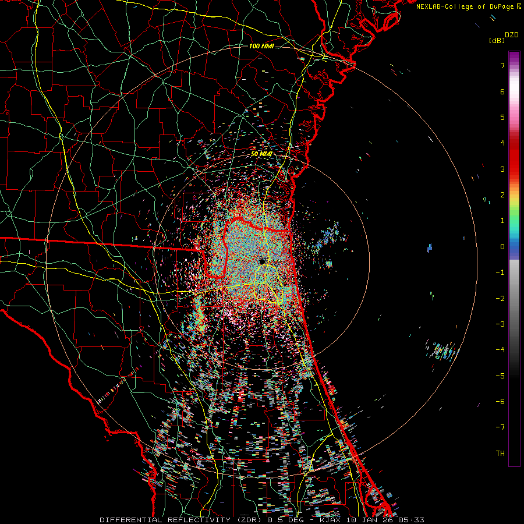524x524 pixels.
Task: Click the black radar site dot at center
Action: pos(263,261)
